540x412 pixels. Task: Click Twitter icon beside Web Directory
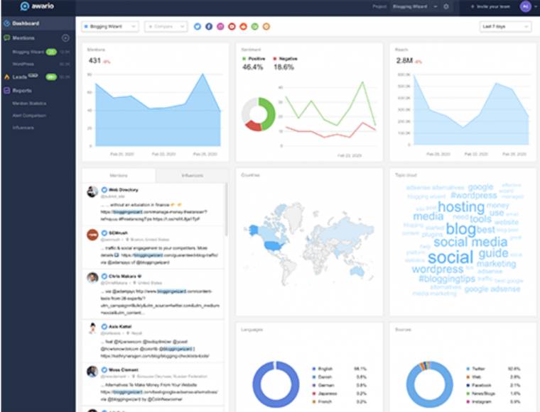104,189
